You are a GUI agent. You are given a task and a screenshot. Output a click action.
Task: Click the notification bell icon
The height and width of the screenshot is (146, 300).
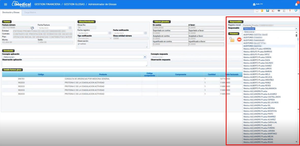tap(296, 4)
